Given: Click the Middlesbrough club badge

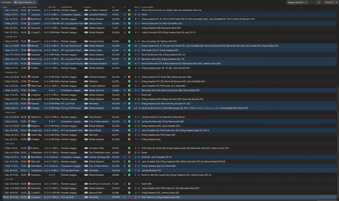Looking at the screenshot, I should tap(29, 63).
